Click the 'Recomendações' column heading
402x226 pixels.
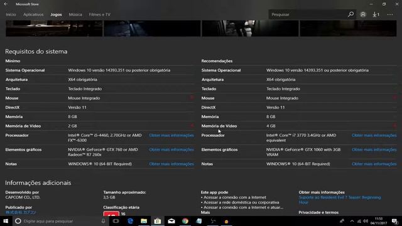pyautogui.click(x=217, y=61)
